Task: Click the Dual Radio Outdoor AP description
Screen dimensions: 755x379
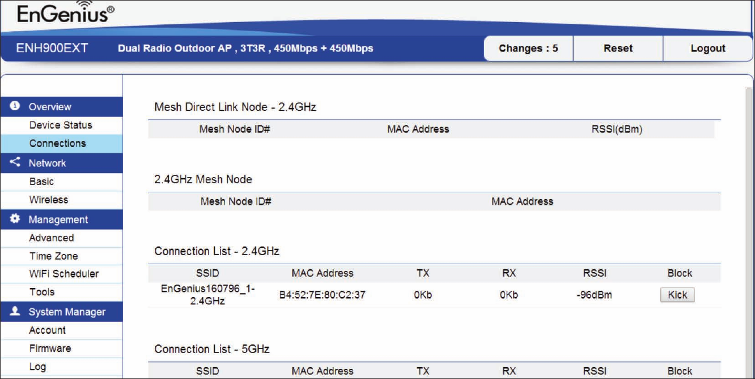Action: point(245,48)
